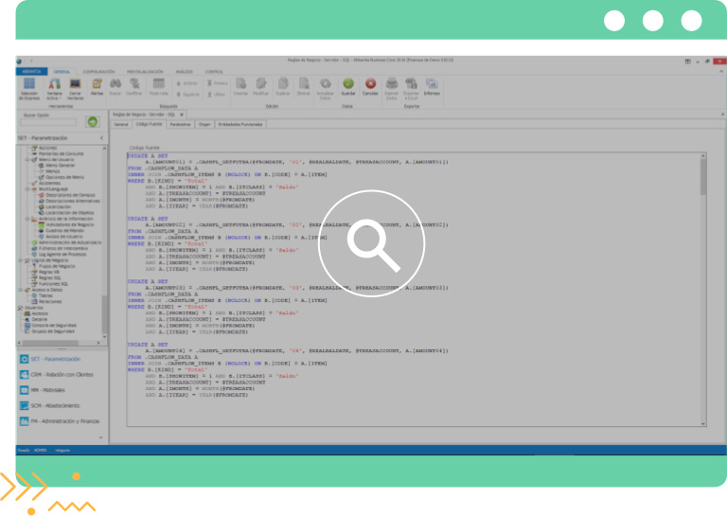The image size is (727, 516).
Task: Open Grupos de Seguridad tree item
Action: (52, 331)
